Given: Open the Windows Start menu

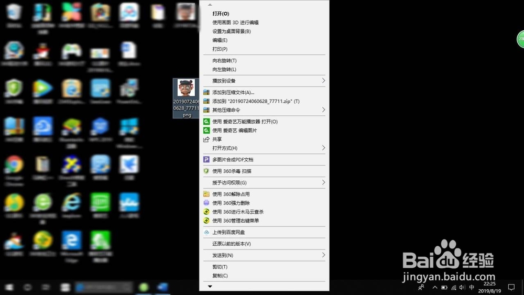Looking at the screenshot, I should coord(9,287).
